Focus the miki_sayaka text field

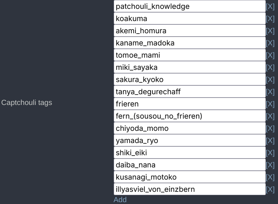(189, 67)
